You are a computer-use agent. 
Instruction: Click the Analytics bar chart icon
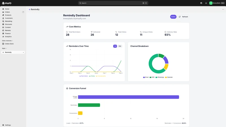(3, 37)
